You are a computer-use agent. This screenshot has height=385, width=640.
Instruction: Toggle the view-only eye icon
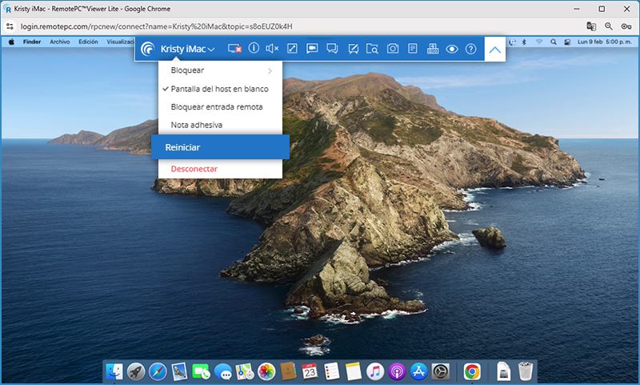[x=452, y=49]
